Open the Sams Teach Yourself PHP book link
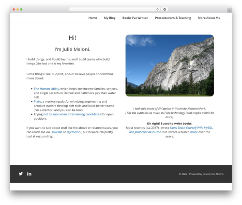 [171, 130]
